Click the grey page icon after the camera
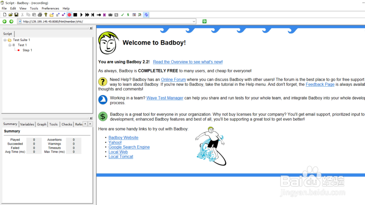Image resolution: width=365 pixels, height=205 pixels. point(116,15)
